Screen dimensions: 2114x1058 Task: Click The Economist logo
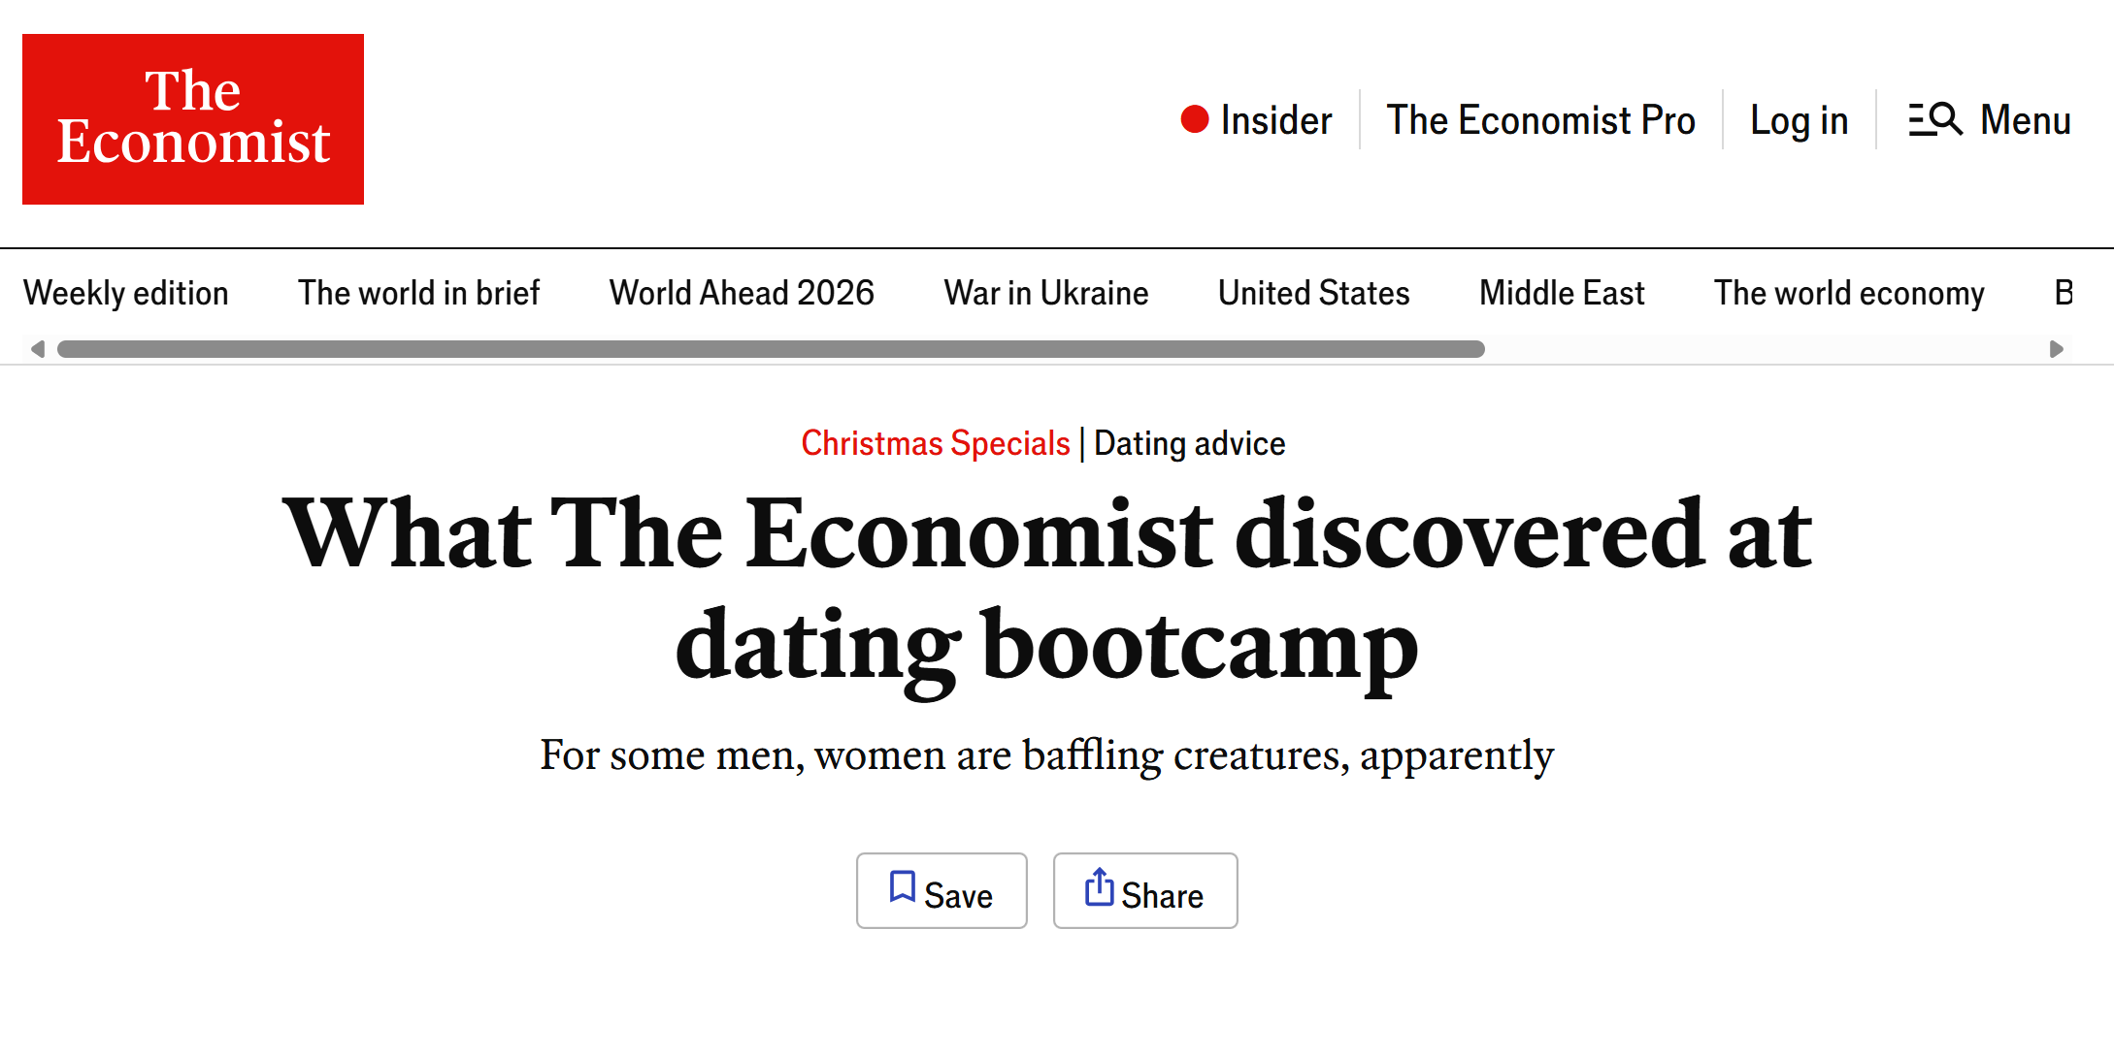pyautogui.click(x=193, y=119)
